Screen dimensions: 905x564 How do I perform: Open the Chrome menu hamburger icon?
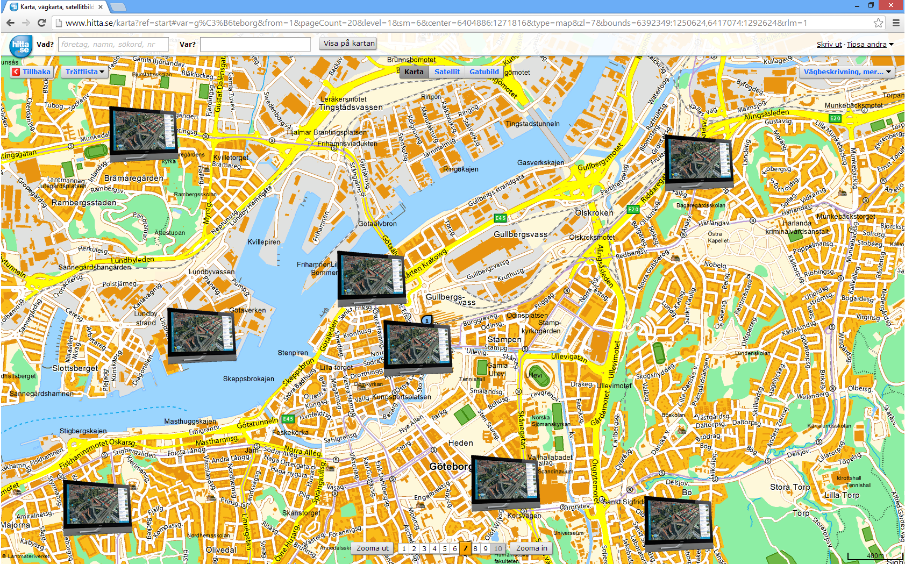click(896, 23)
